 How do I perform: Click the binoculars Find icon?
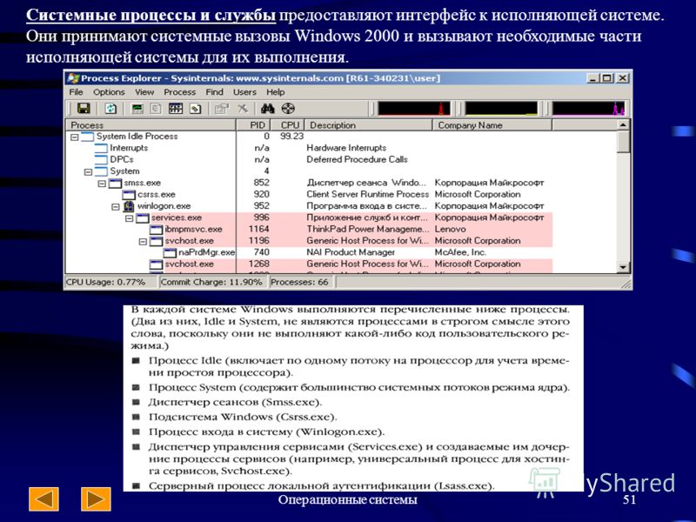[x=268, y=108]
